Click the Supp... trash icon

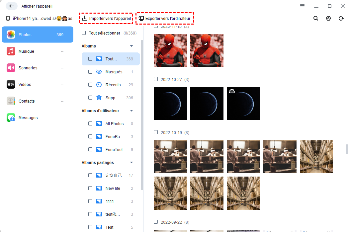[99, 98]
